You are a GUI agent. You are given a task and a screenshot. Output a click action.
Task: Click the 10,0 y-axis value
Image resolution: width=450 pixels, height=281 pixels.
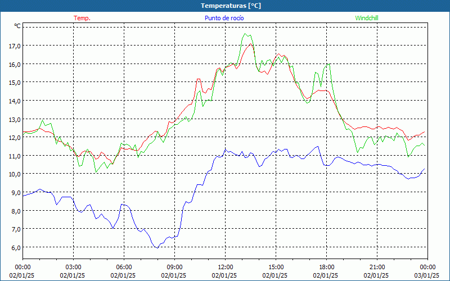coord(15,174)
